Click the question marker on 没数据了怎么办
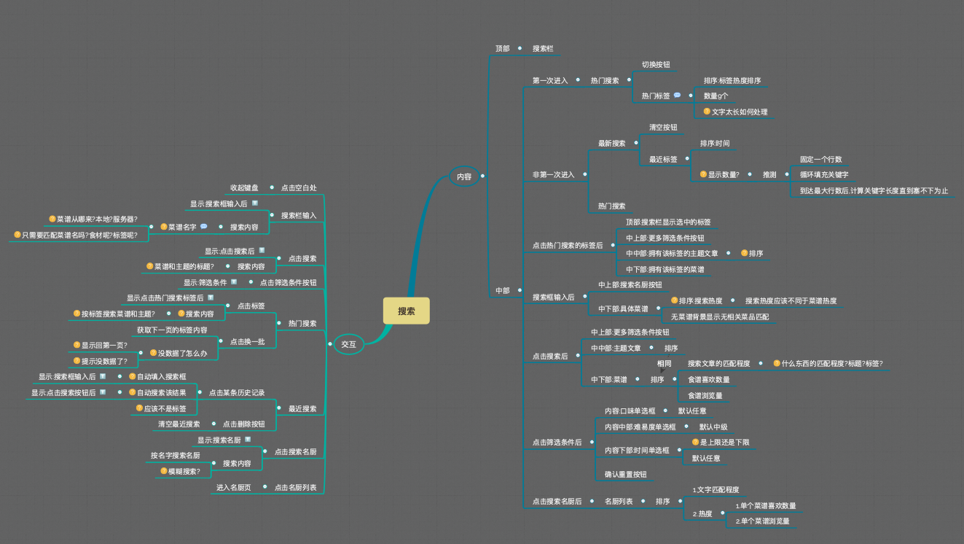 pyautogui.click(x=153, y=353)
